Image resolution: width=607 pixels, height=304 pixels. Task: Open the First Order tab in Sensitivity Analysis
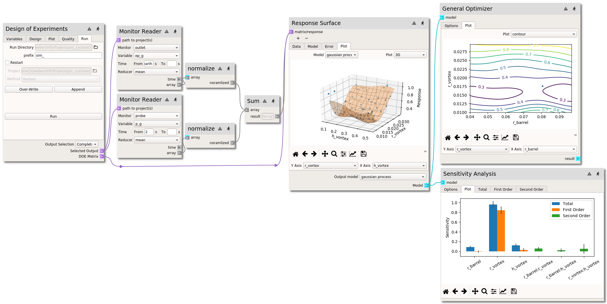pyautogui.click(x=503, y=190)
